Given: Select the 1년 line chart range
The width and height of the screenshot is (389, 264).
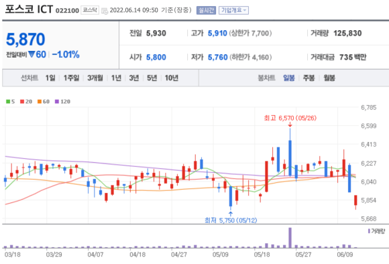Looking at the screenshot, I should (x=116, y=78).
